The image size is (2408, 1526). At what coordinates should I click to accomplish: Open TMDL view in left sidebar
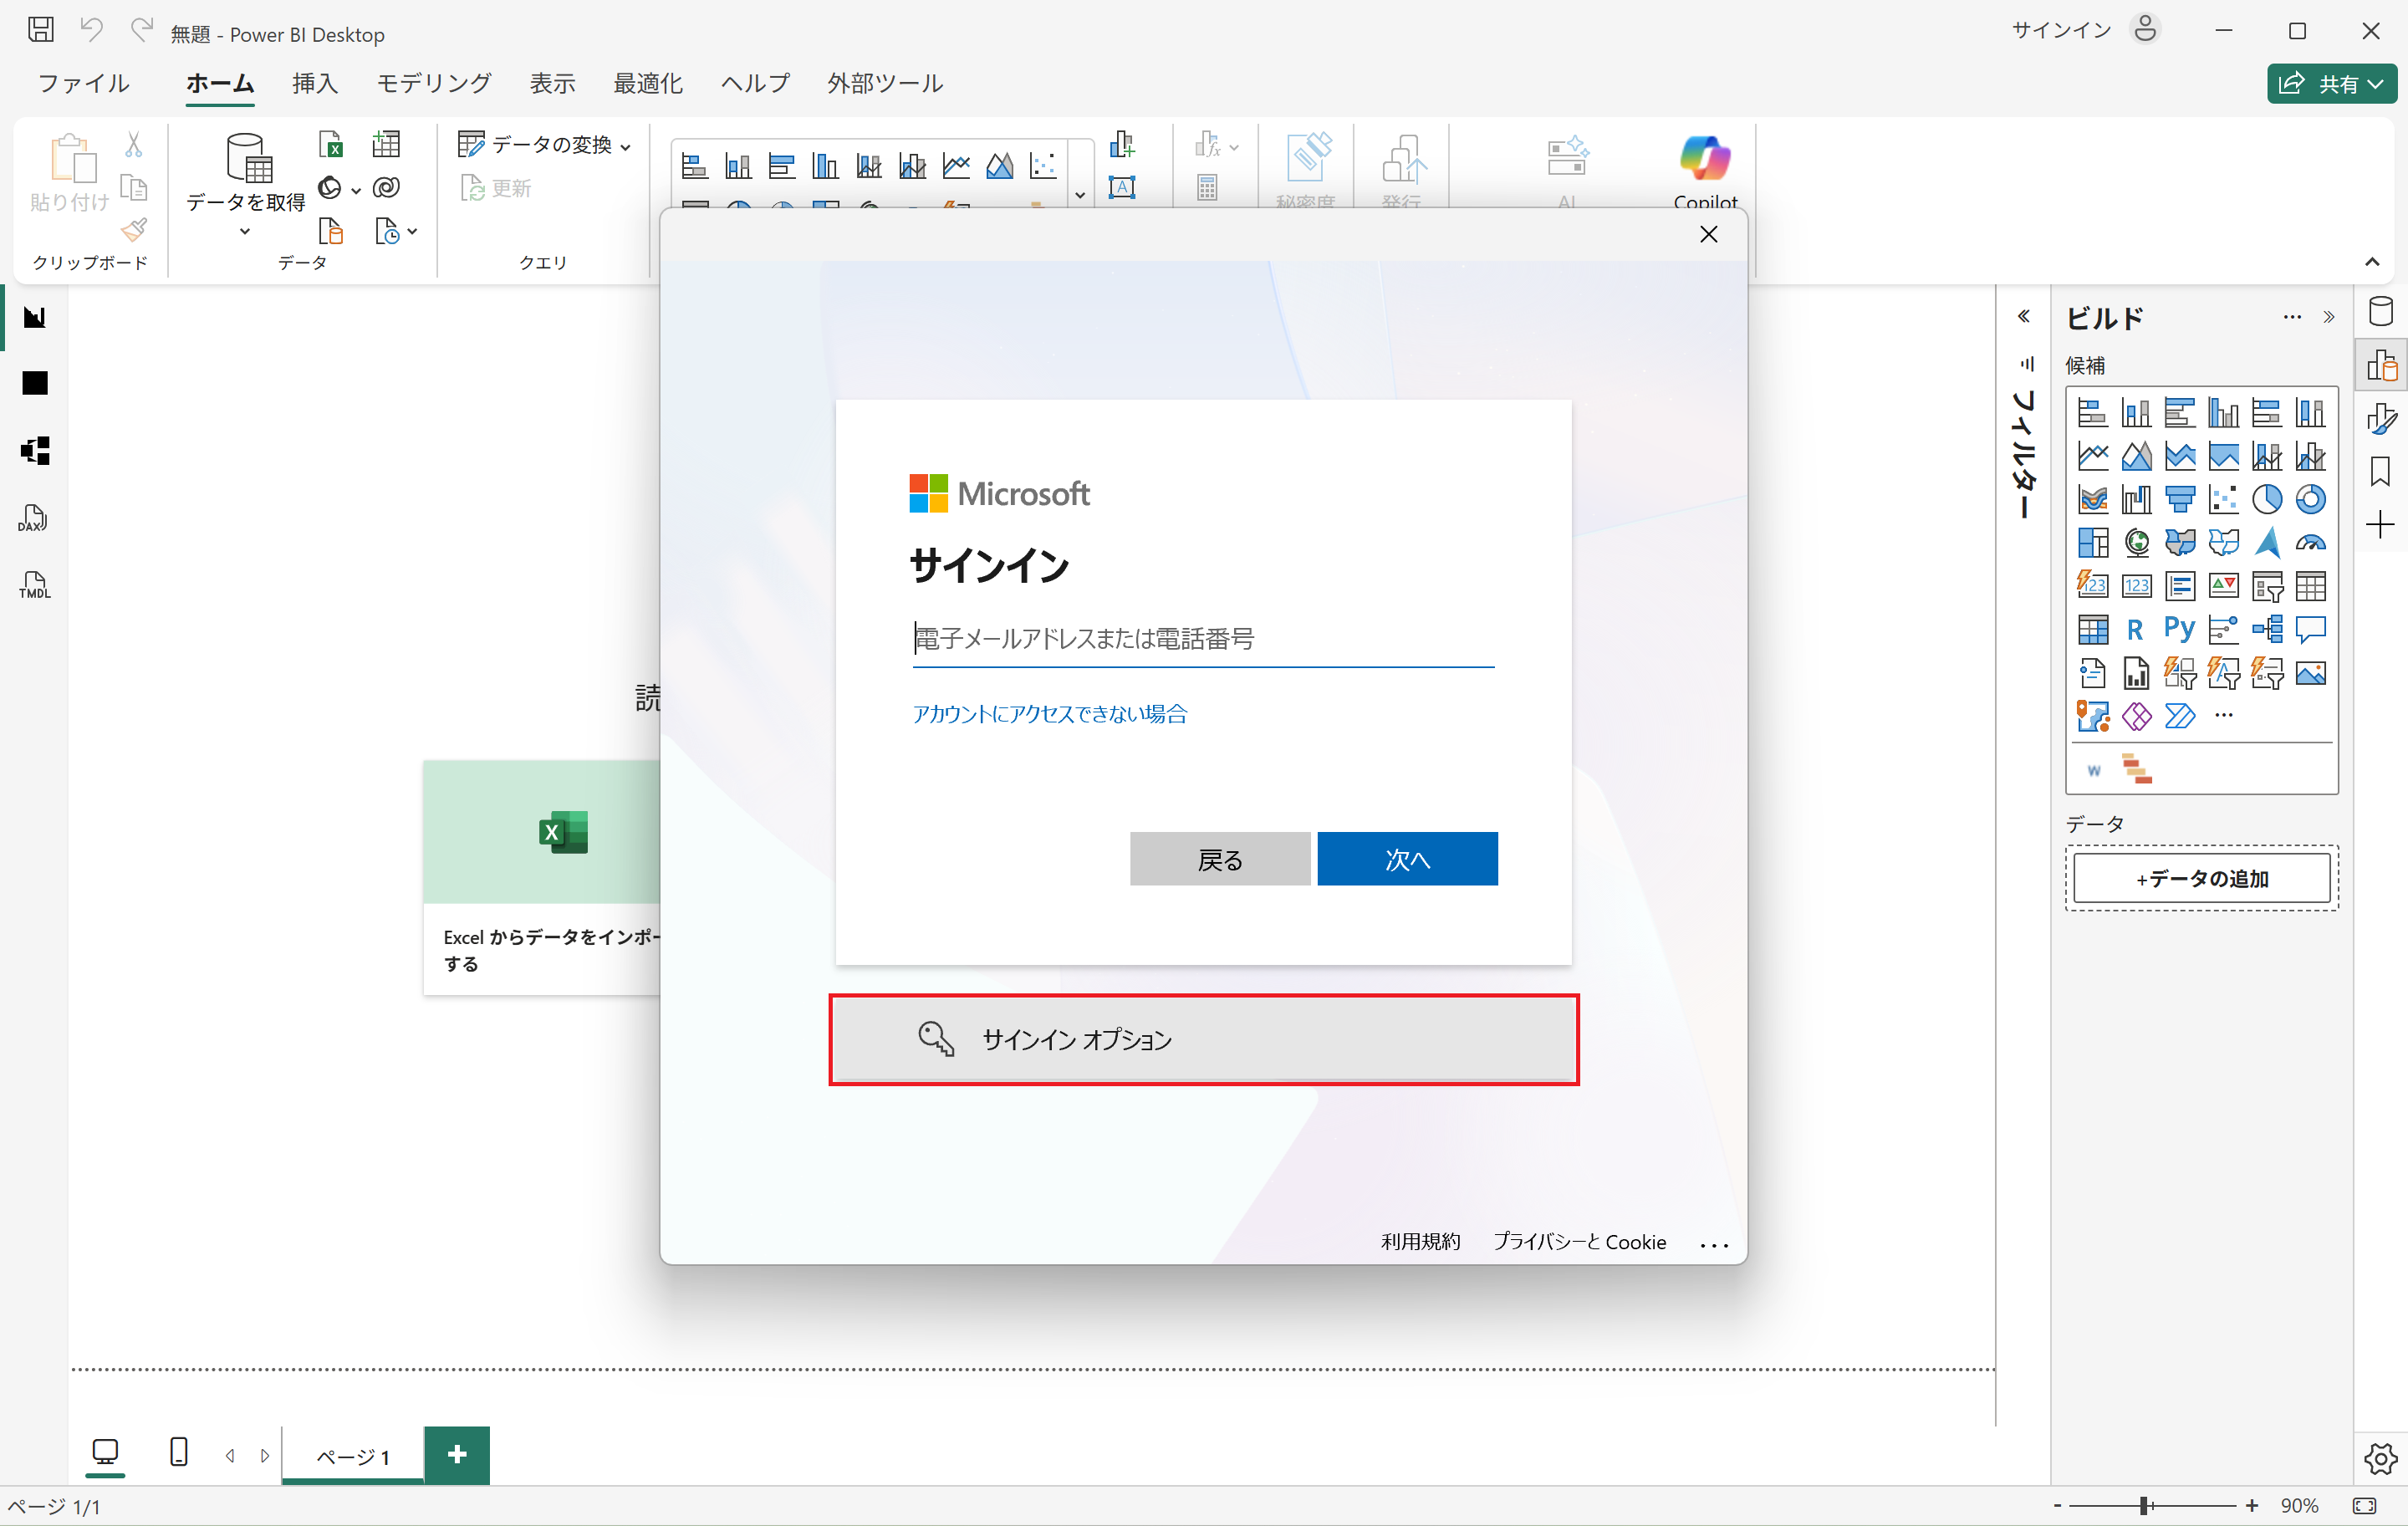pos(34,585)
